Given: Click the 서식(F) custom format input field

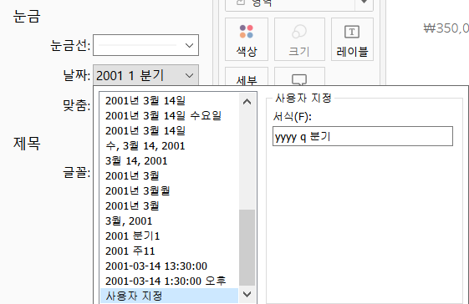Looking at the screenshot, I should [x=363, y=136].
